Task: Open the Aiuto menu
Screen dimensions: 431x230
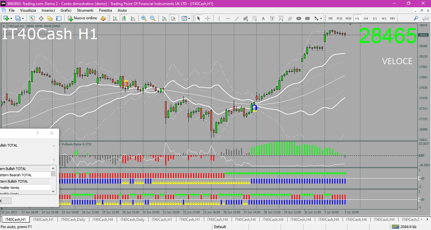Action: pyautogui.click(x=122, y=10)
